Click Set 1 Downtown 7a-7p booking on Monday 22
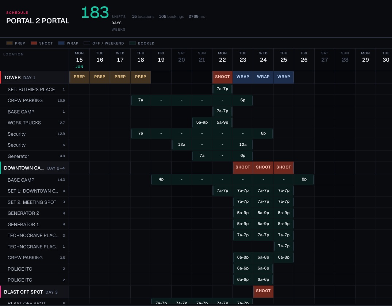This screenshot has width=392, height=306. (x=222, y=190)
